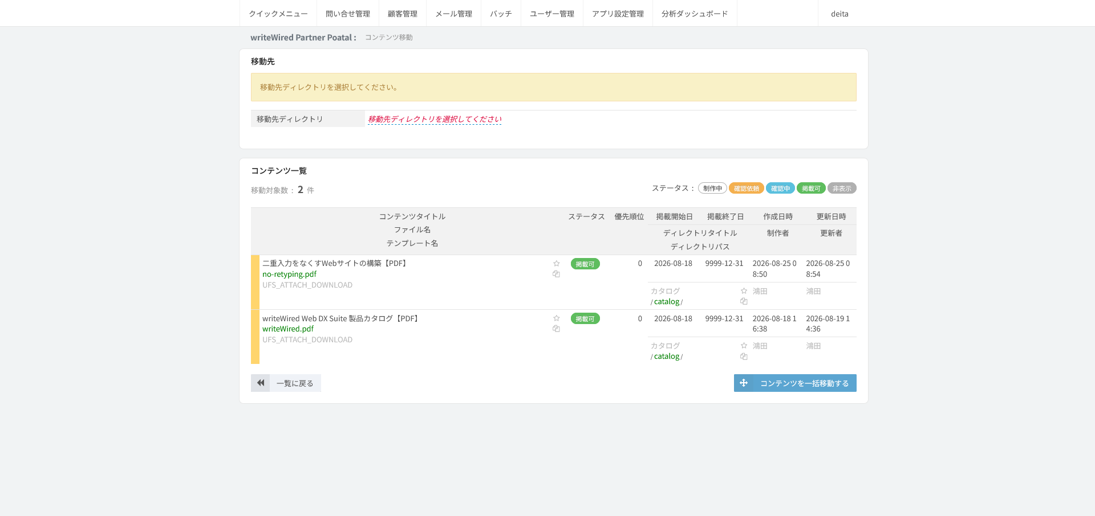Image resolution: width=1095 pixels, height=516 pixels.
Task: Copy the catalog directory path in the writeWired.pdf row
Action: coord(744,357)
